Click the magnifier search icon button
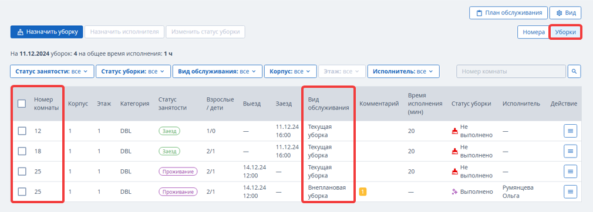 click(574, 71)
